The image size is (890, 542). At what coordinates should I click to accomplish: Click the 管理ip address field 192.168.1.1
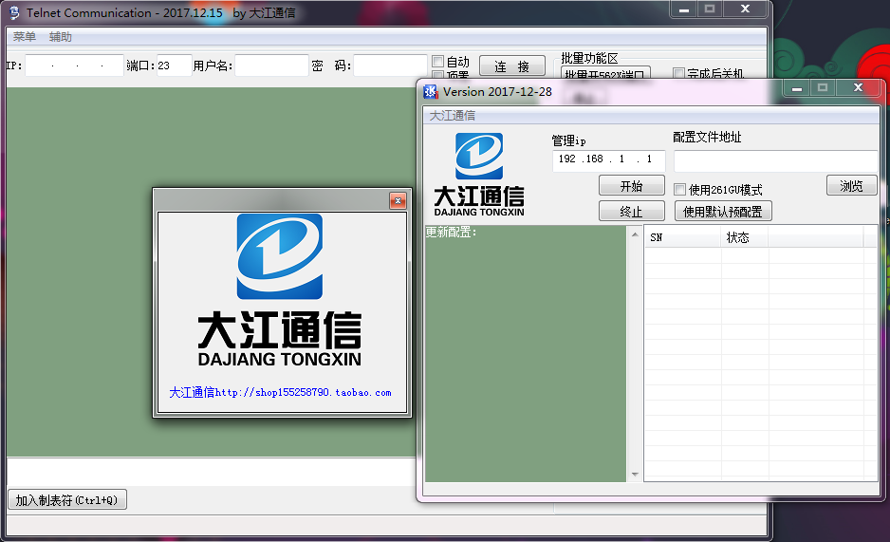(x=608, y=159)
